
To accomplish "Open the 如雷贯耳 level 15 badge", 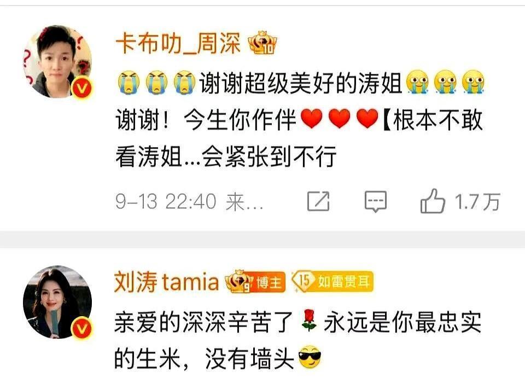I will (x=332, y=281).
